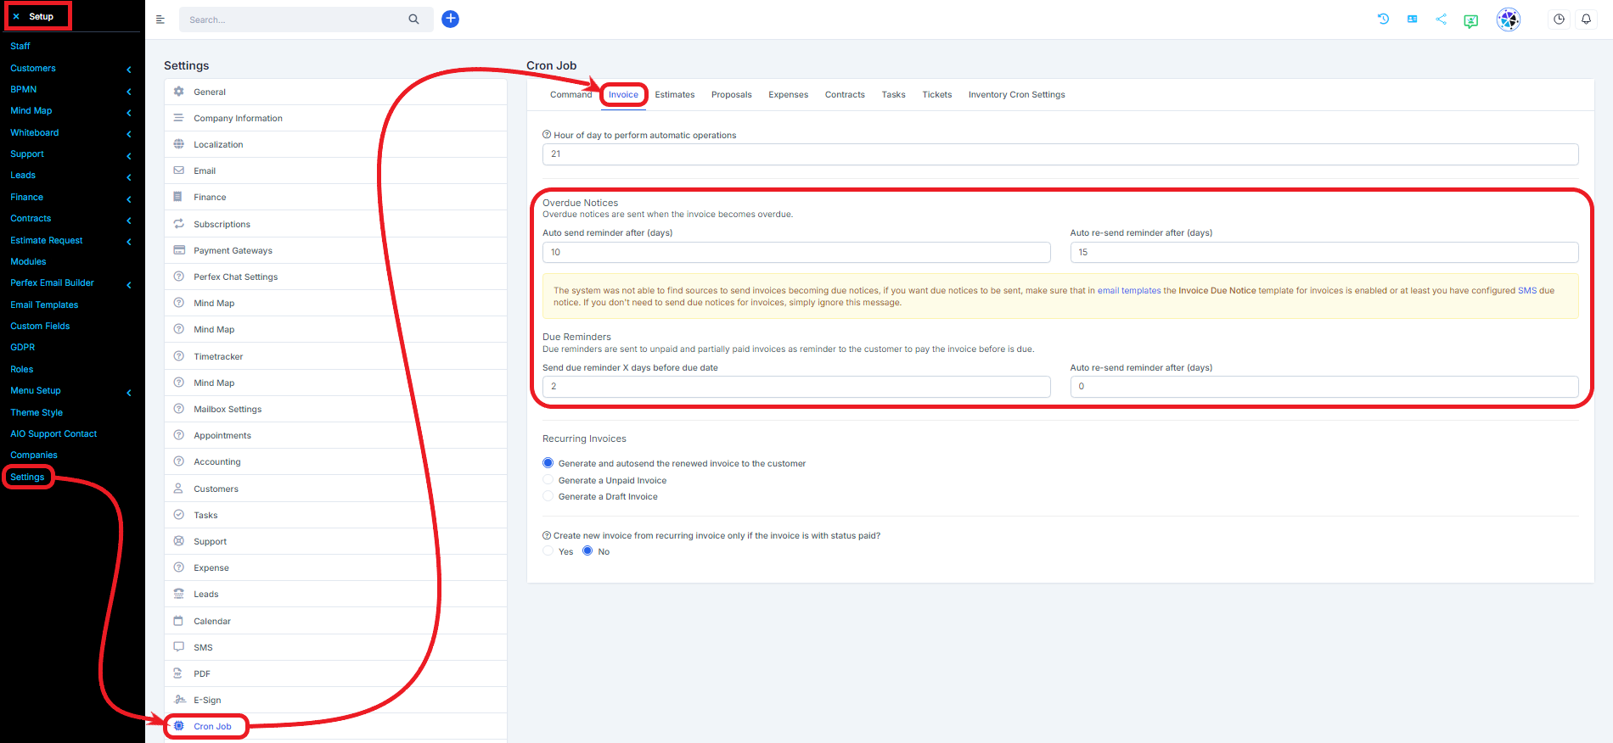Click the SMS message icon
Image resolution: width=1613 pixels, height=743 pixels.
(179, 647)
